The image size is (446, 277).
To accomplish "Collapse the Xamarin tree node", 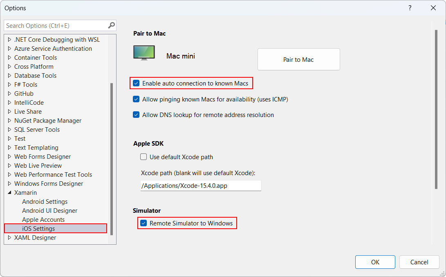I will coord(9,192).
